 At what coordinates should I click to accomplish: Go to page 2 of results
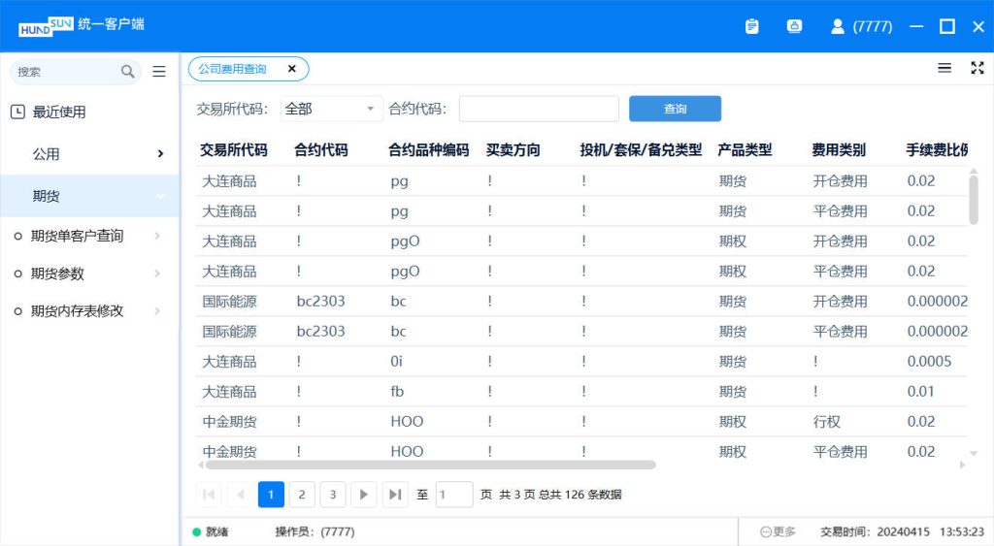click(302, 495)
